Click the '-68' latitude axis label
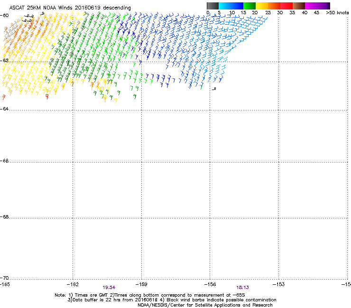 [4, 217]
